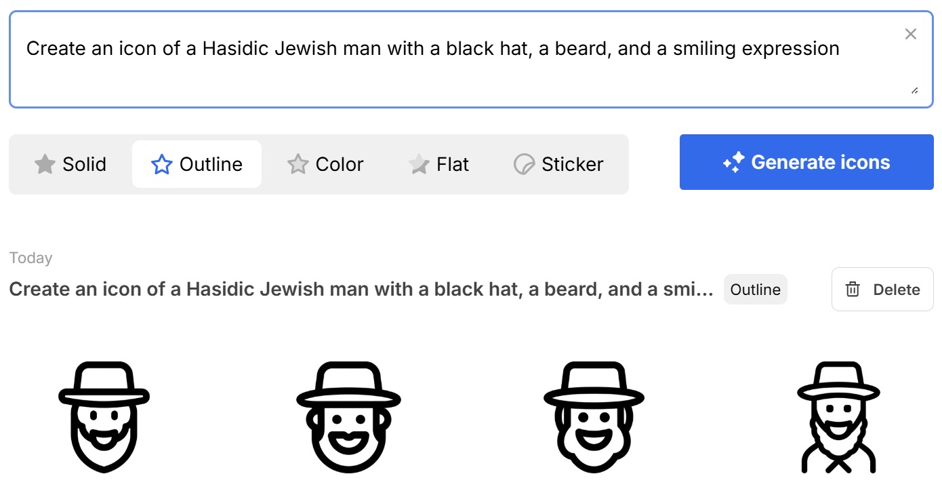The image size is (942, 493).
Task: Click the half-shaded star icon beside Flat
Action: (419, 164)
